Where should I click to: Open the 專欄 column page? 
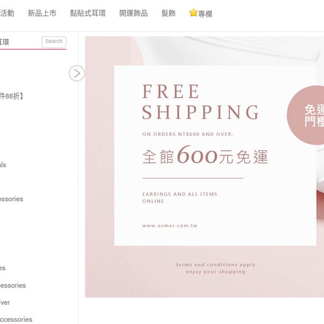[205, 14]
